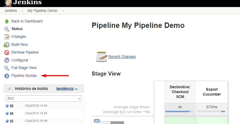Click the Full Stage View magnifier icon
Viewport: 240px width, 124px height.
pos(7,68)
